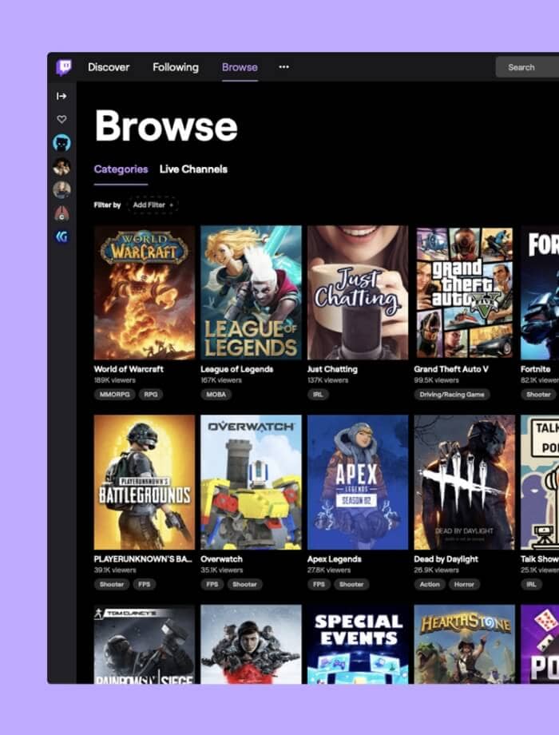The height and width of the screenshot is (735, 559).
Task: Open the blue cat avatar channel
Action: pyautogui.click(x=61, y=143)
